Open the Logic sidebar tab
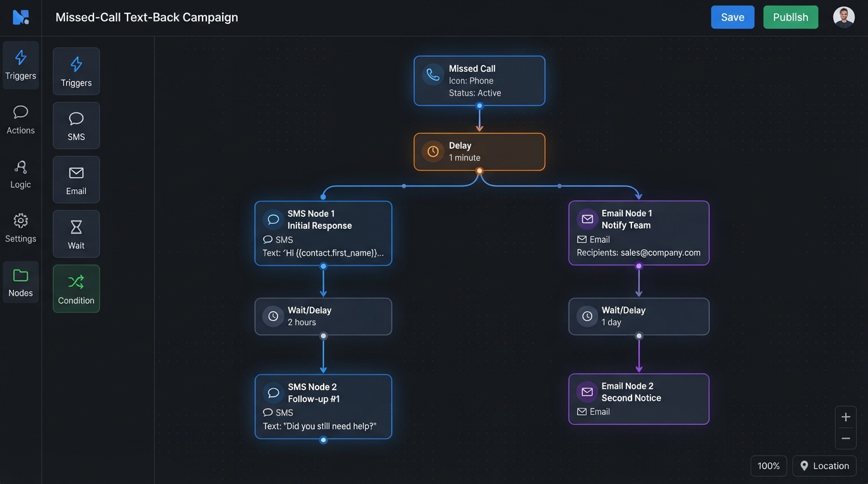868x484 pixels. (21, 174)
